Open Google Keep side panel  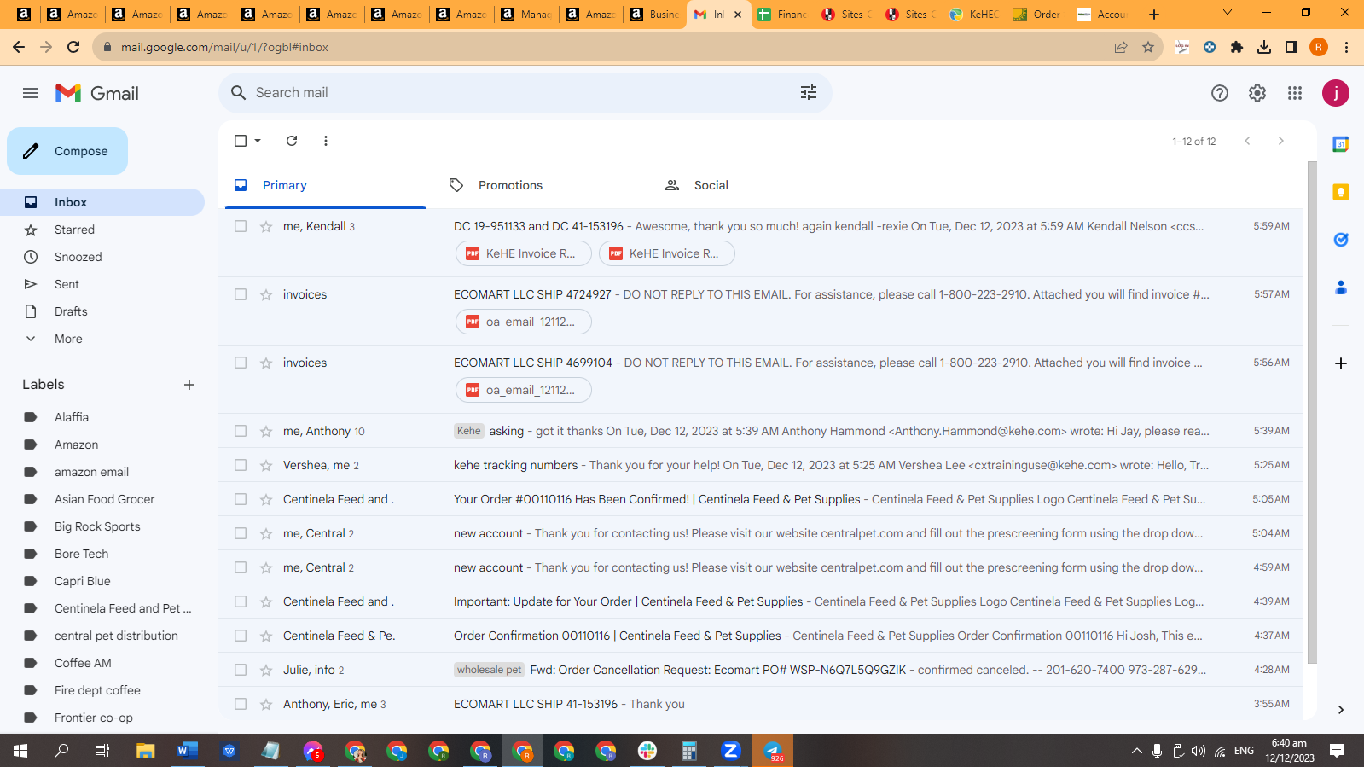point(1341,192)
